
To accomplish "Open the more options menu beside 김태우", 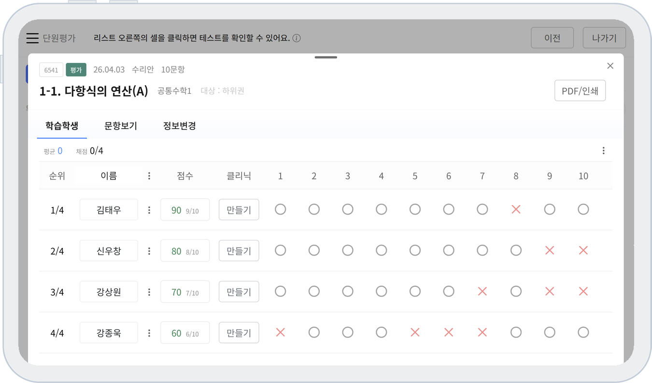I will tap(149, 210).
